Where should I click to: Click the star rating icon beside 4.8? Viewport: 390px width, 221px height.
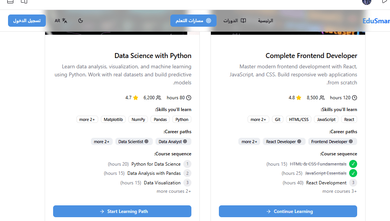point(299,98)
